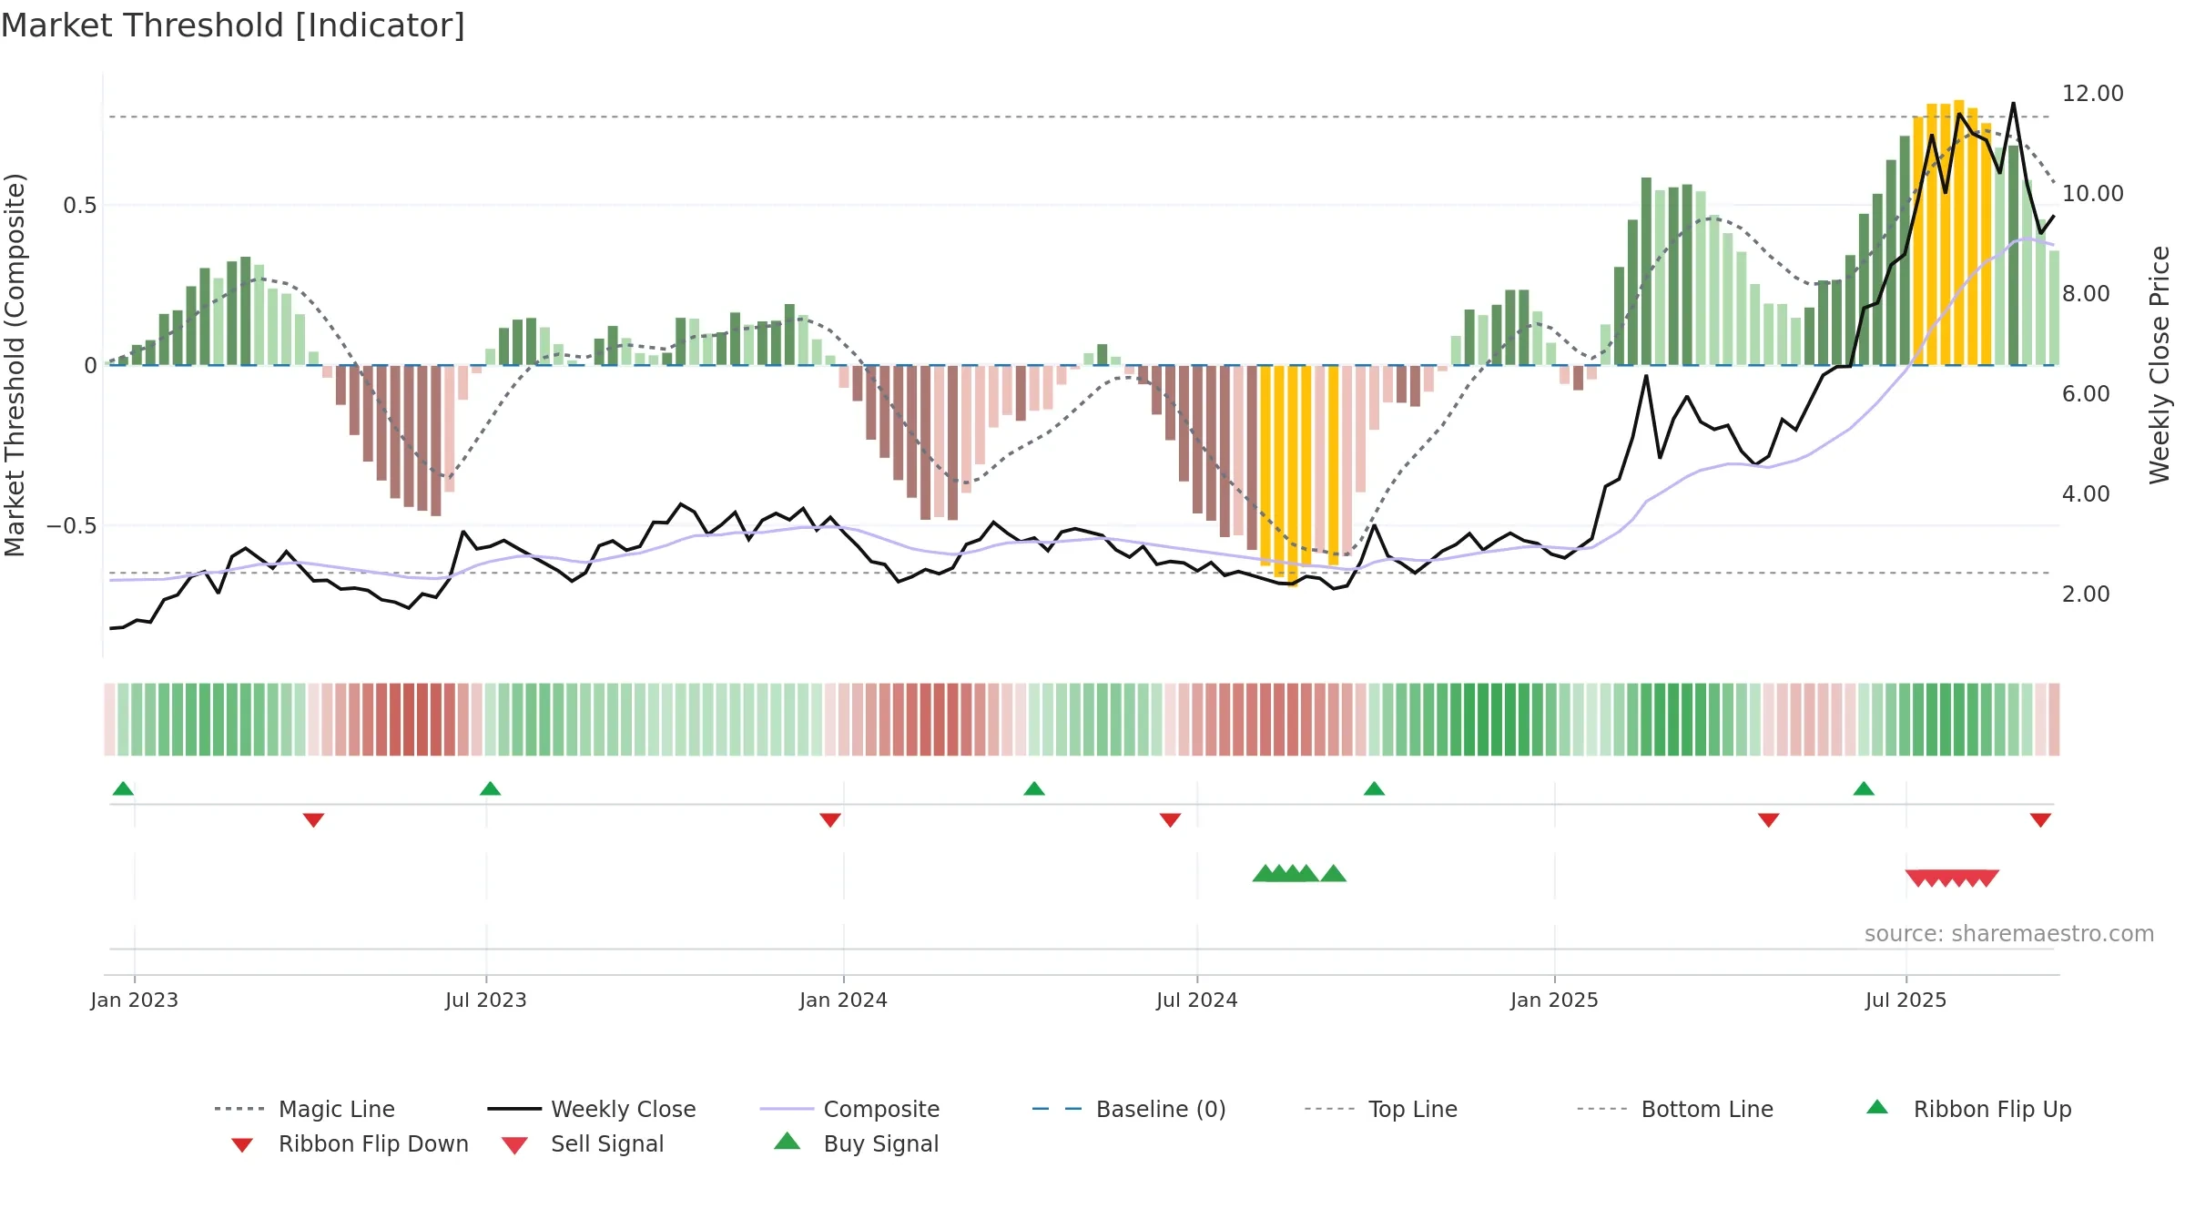Toggle the Baseline (0) legend entry
This screenshot has height=1229, width=2185.
1129,1109
